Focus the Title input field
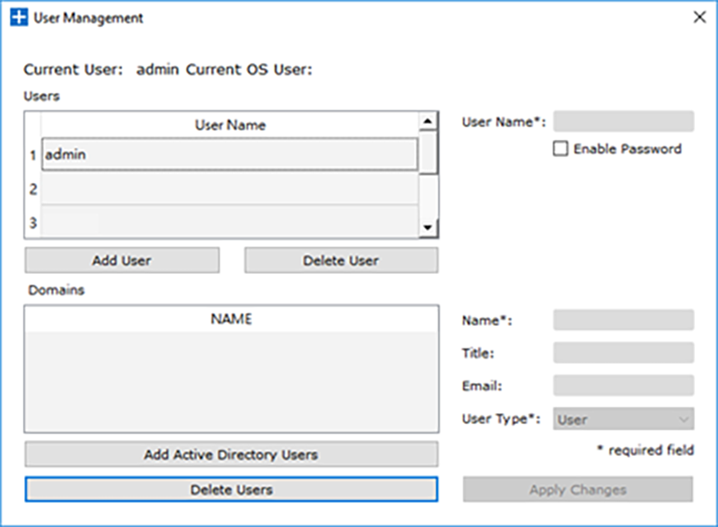 tap(623, 353)
